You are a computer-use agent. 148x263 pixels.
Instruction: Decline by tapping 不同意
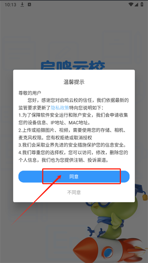[x=74, y=192]
